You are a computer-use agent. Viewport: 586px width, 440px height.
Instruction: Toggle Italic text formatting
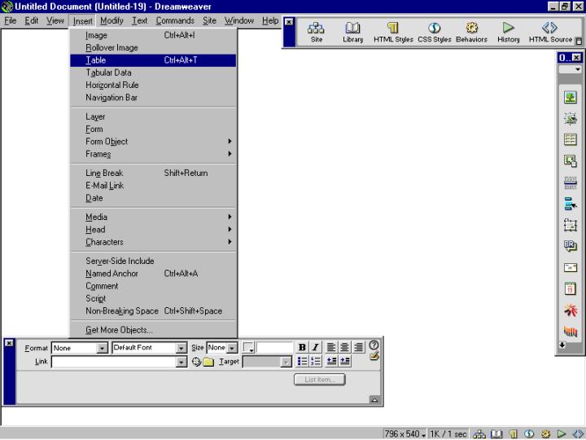(x=316, y=348)
